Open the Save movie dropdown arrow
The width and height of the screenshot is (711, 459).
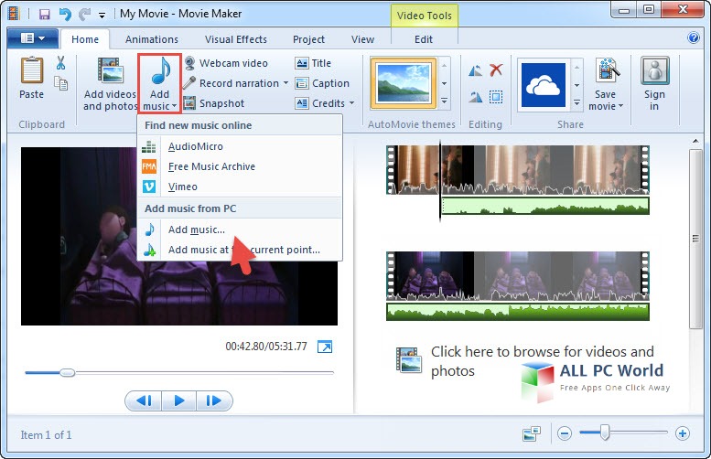pos(620,106)
